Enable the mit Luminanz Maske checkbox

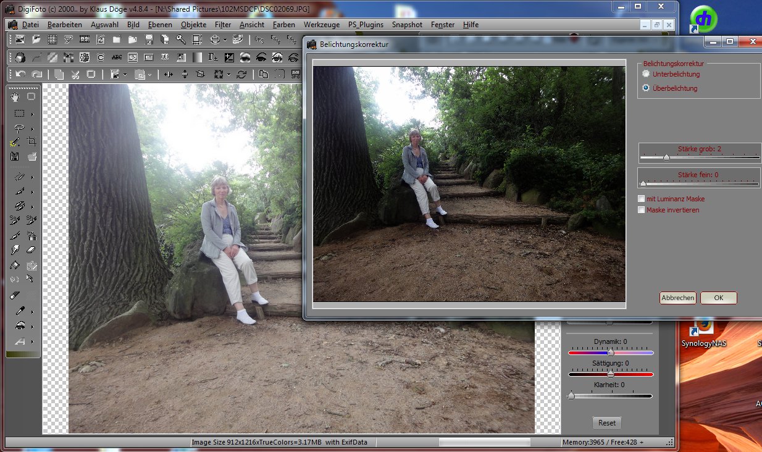(x=642, y=199)
